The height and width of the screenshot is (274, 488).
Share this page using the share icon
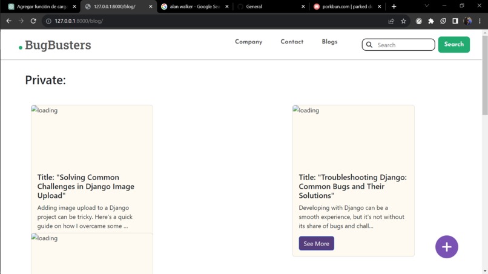click(x=391, y=21)
